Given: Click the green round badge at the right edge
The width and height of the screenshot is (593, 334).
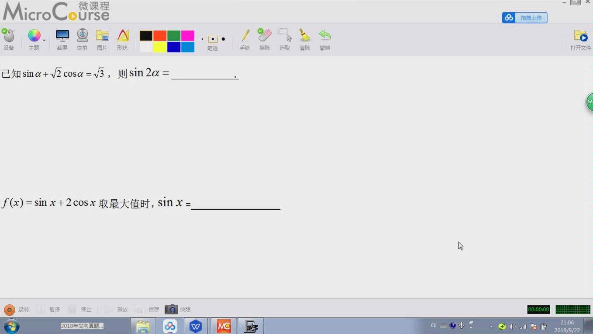Looking at the screenshot, I should [x=590, y=102].
